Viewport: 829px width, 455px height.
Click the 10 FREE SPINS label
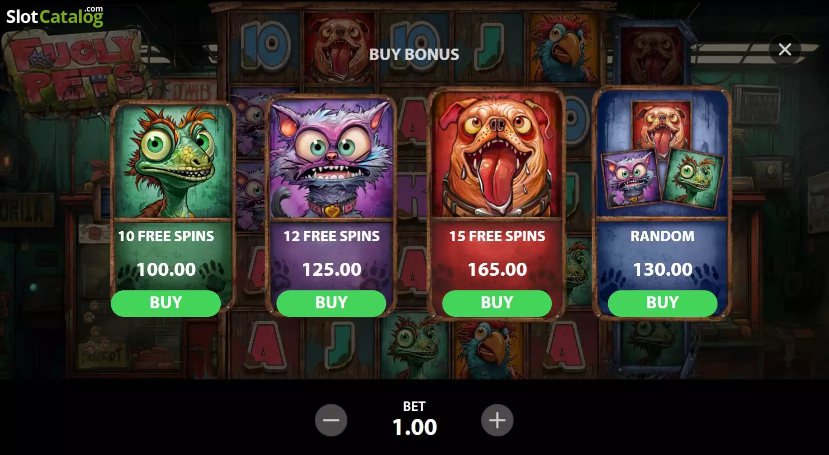[166, 236]
